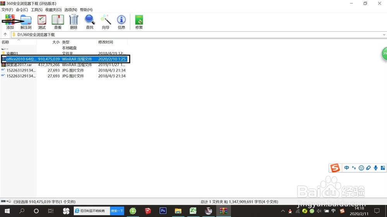Open the 收藏夹(O) menu
Viewport: 387px width, 217px height.
coord(53,10)
